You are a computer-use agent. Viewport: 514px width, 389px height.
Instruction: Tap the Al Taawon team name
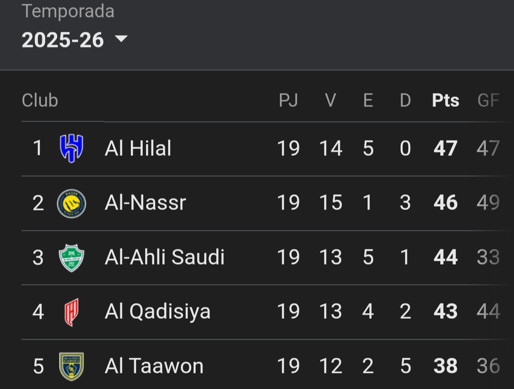click(x=154, y=366)
